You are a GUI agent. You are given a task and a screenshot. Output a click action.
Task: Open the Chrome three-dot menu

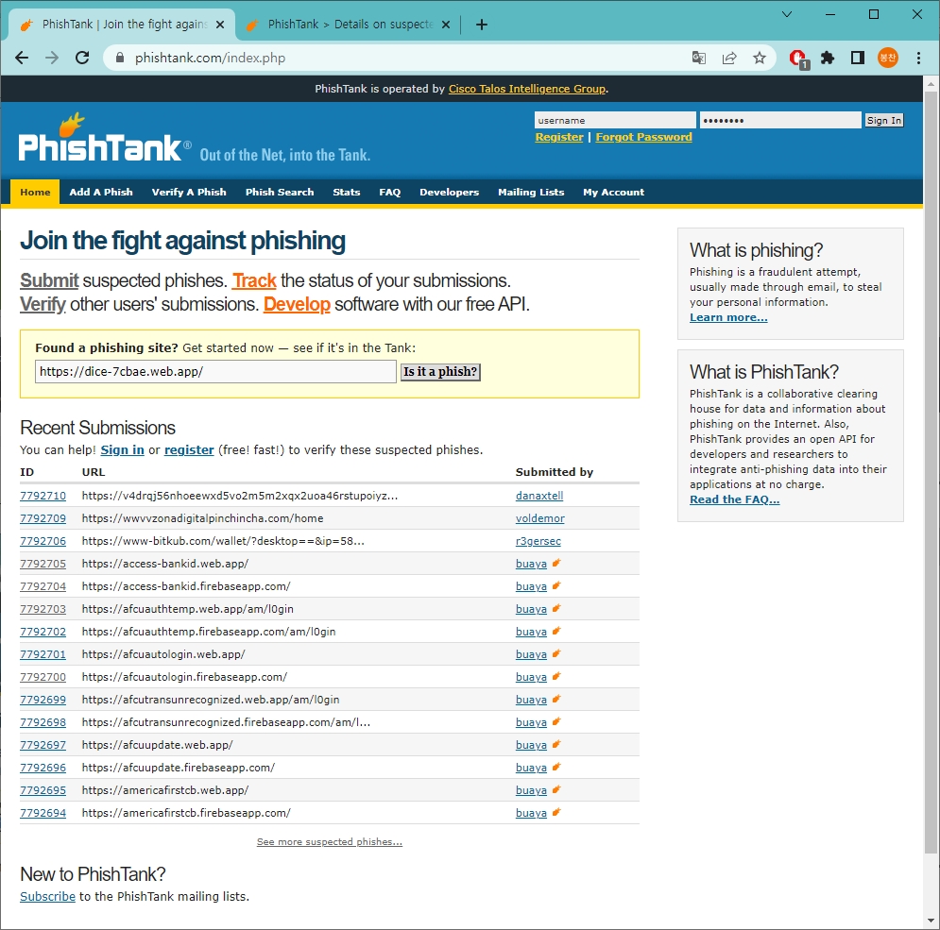pos(918,58)
